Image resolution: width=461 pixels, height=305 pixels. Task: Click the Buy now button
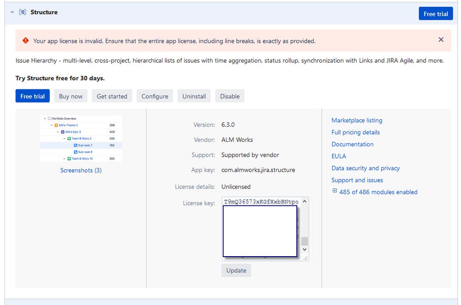[x=71, y=96]
